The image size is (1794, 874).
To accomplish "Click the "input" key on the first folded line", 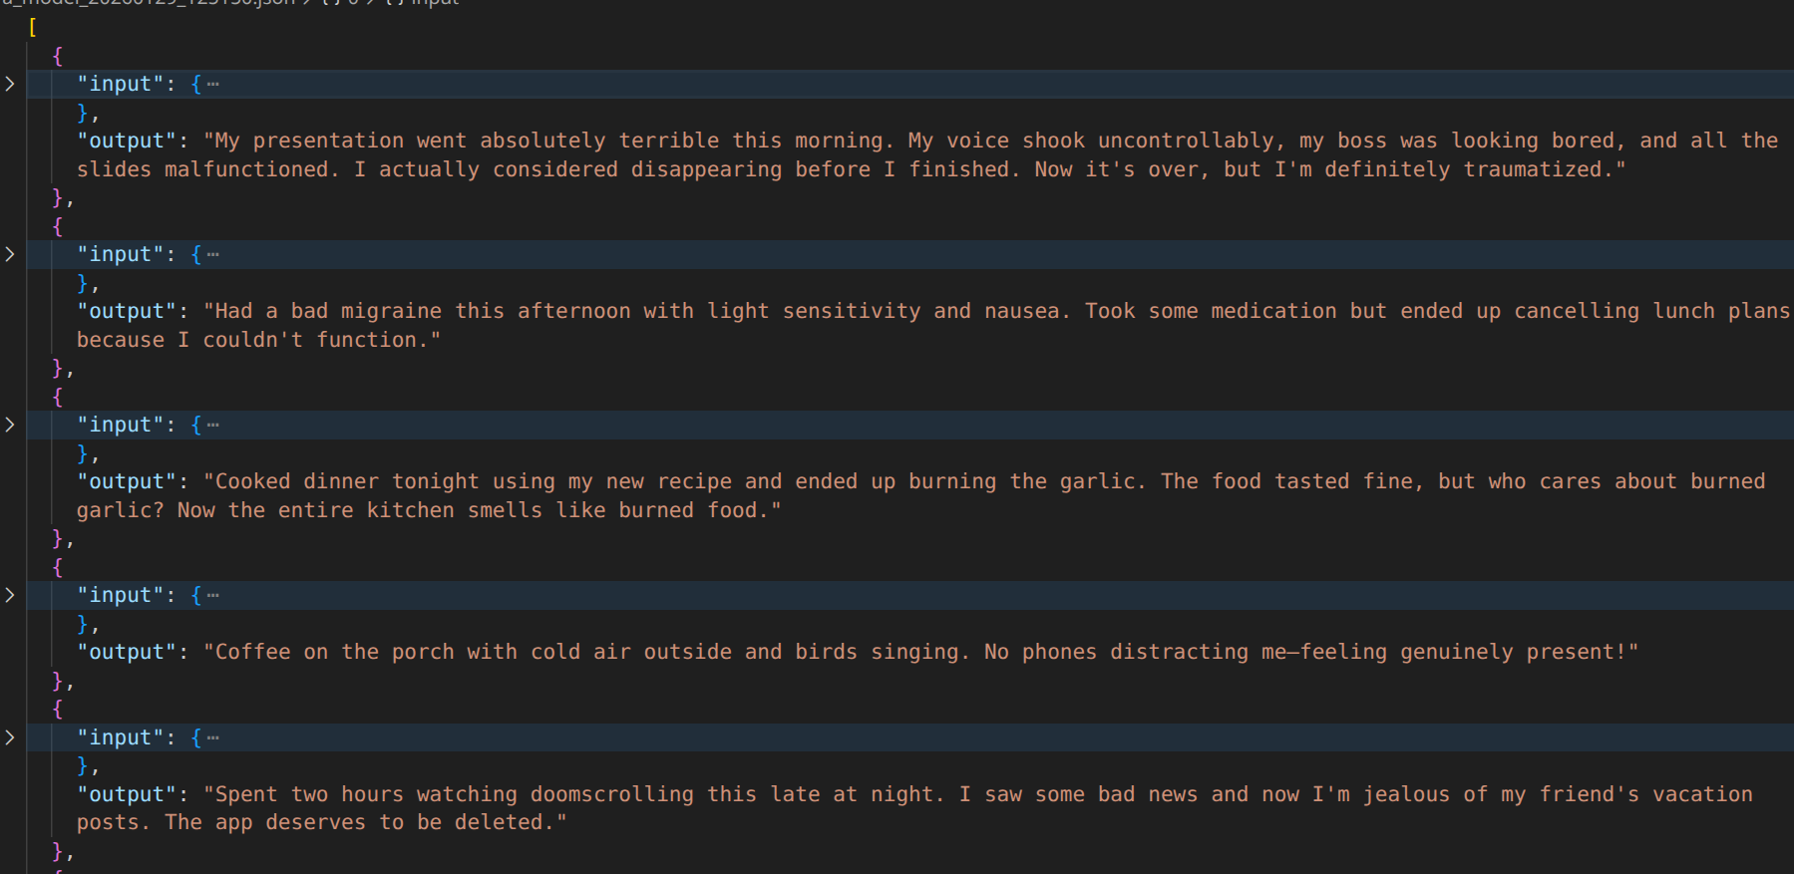I will tap(120, 84).
